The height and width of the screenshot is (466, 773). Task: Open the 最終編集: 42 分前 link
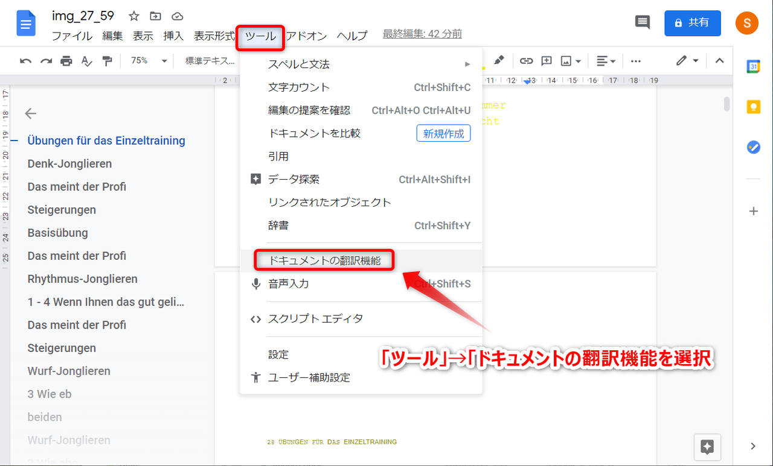pyautogui.click(x=422, y=34)
